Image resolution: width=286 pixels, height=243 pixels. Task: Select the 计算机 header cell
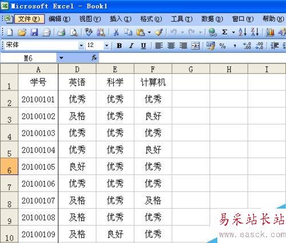pyautogui.click(x=153, y=83)
